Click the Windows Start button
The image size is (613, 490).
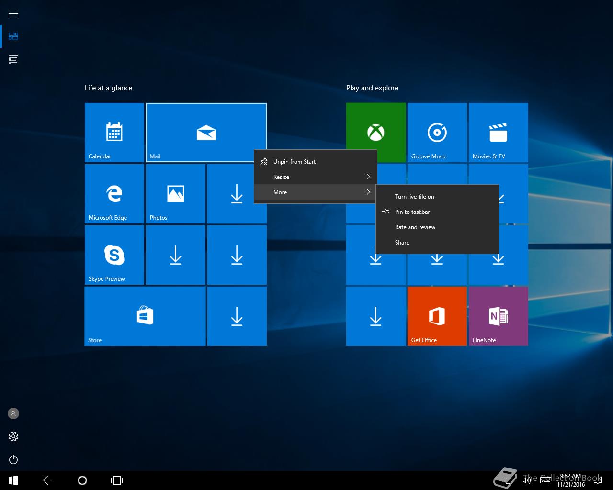[x=13, y=480]
